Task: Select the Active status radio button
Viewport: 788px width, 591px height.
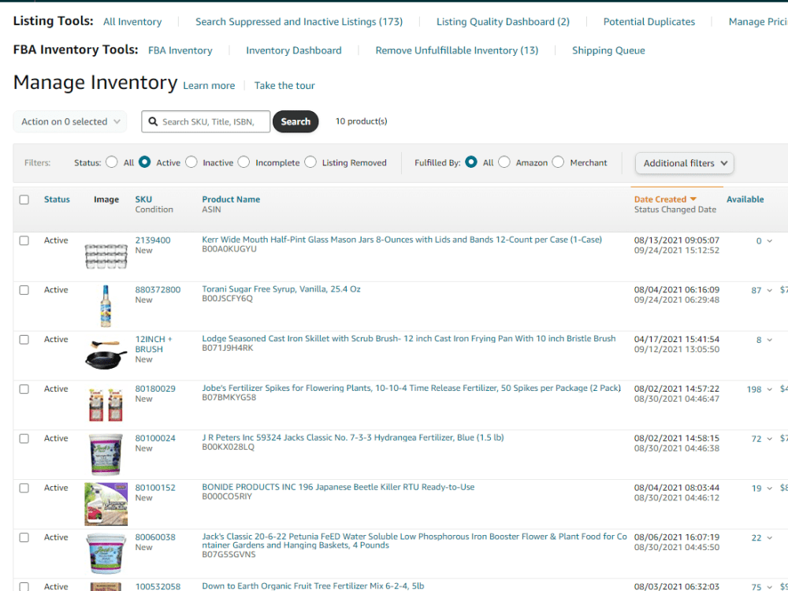Action: coord(145,162)
